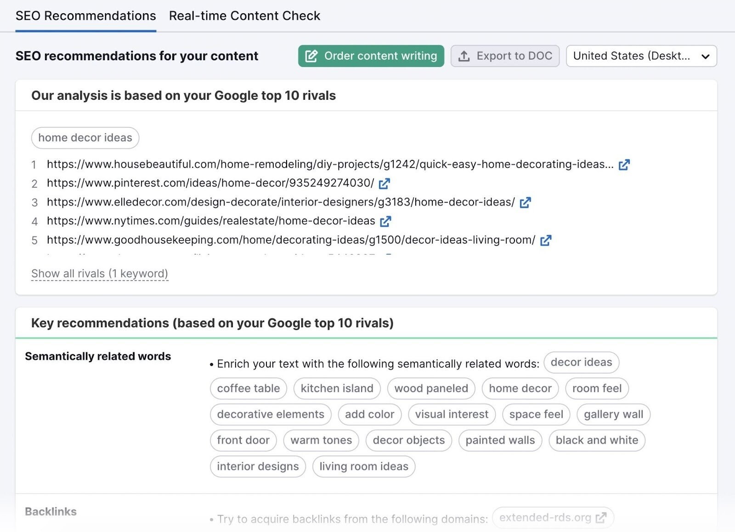735x532 pixels.
Task: Click Export to DOC button
Action: coord(505,56)
